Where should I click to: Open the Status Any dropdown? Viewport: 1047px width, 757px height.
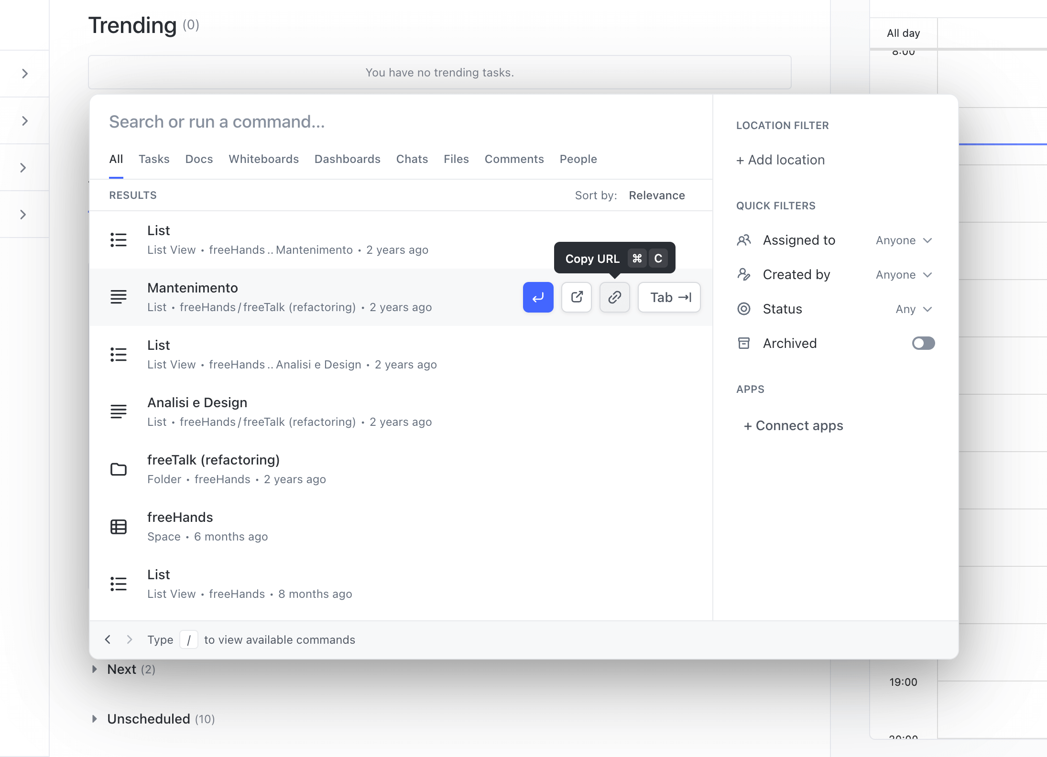point(913,309)
